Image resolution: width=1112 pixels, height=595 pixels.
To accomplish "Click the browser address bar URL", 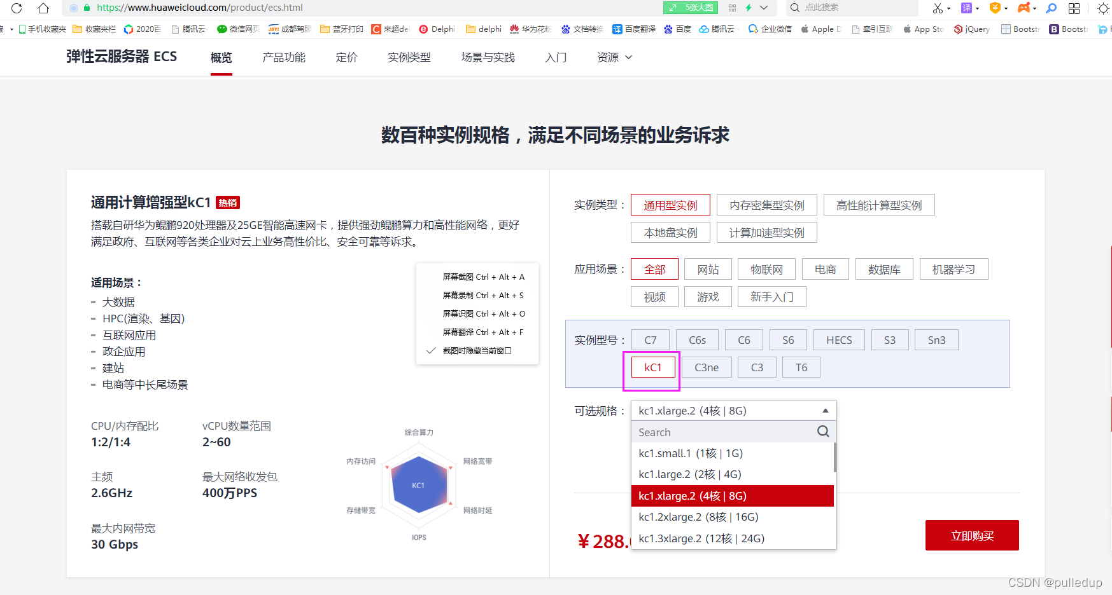I will pyautogui.click(x=200, y=8).
